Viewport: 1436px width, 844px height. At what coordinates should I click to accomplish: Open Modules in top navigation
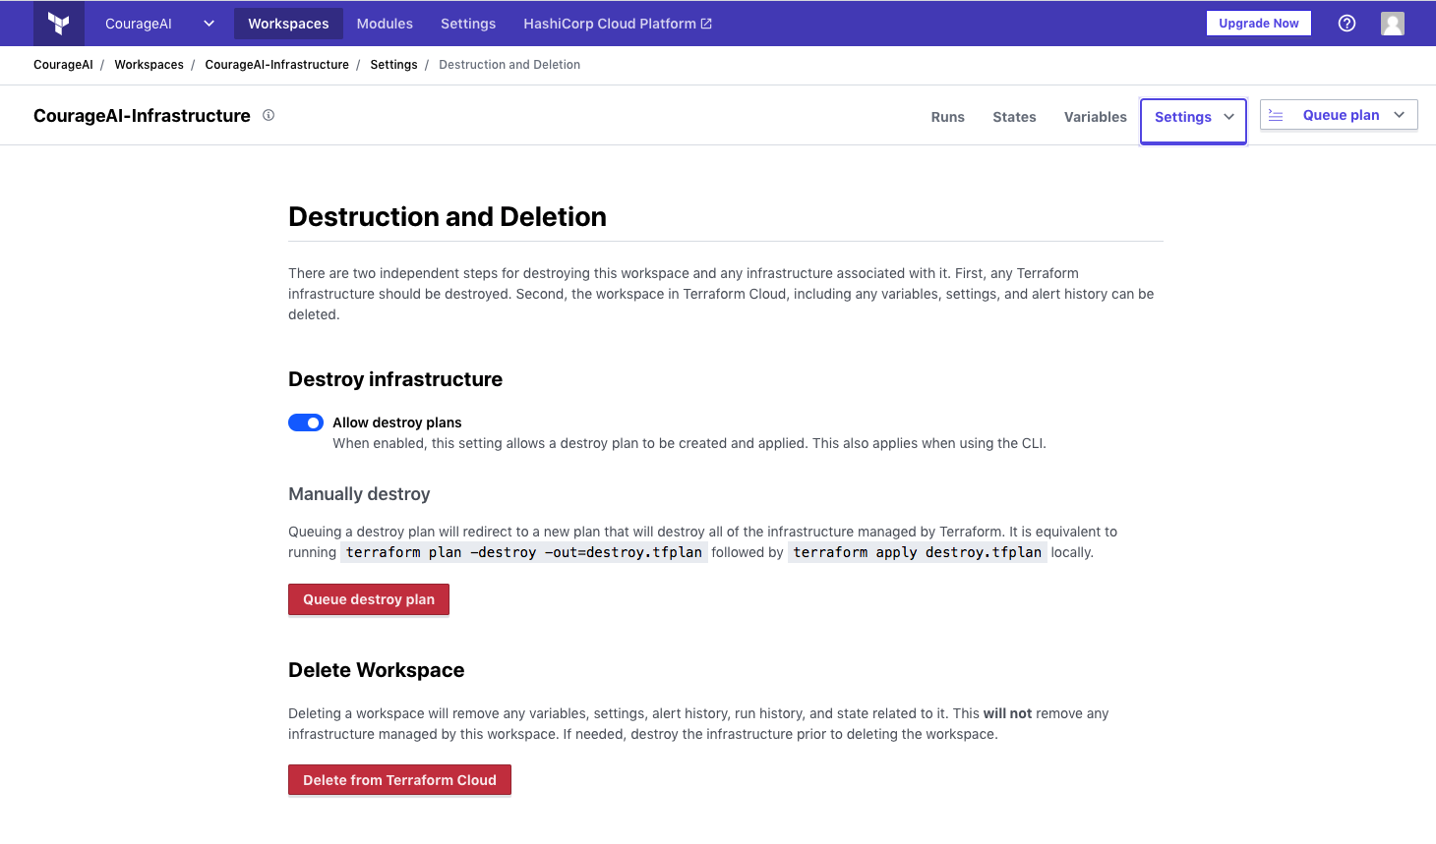pyautogui.click(x=385, y=24)
